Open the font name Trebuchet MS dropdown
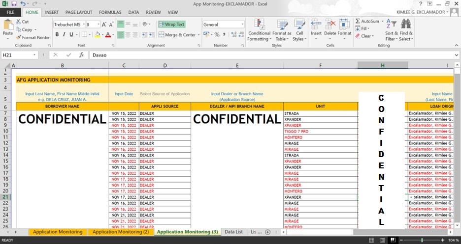 84,25
